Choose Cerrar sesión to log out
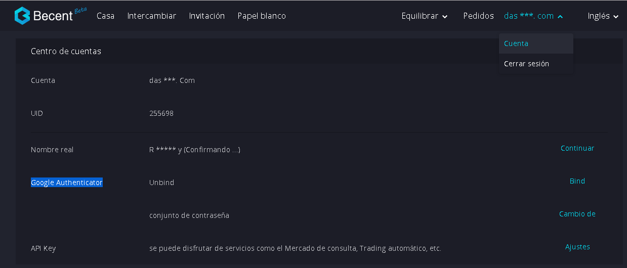 [x=536, y=64]
